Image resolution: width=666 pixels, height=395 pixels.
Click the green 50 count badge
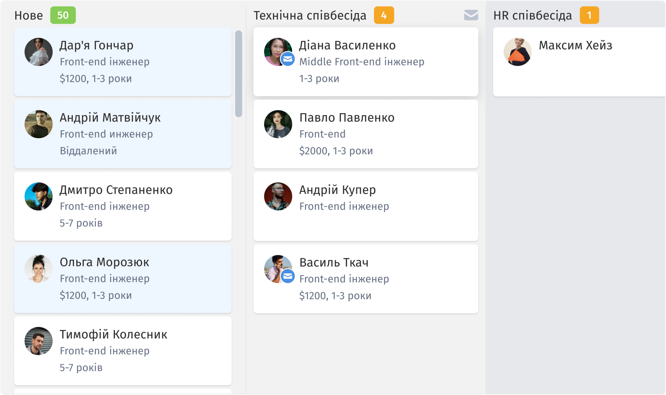[63, 15]
